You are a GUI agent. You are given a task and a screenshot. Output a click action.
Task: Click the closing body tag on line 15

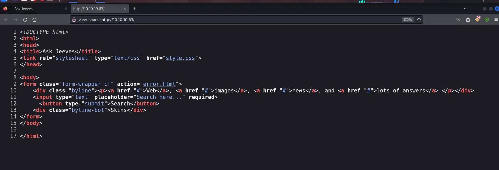point(31,123)
